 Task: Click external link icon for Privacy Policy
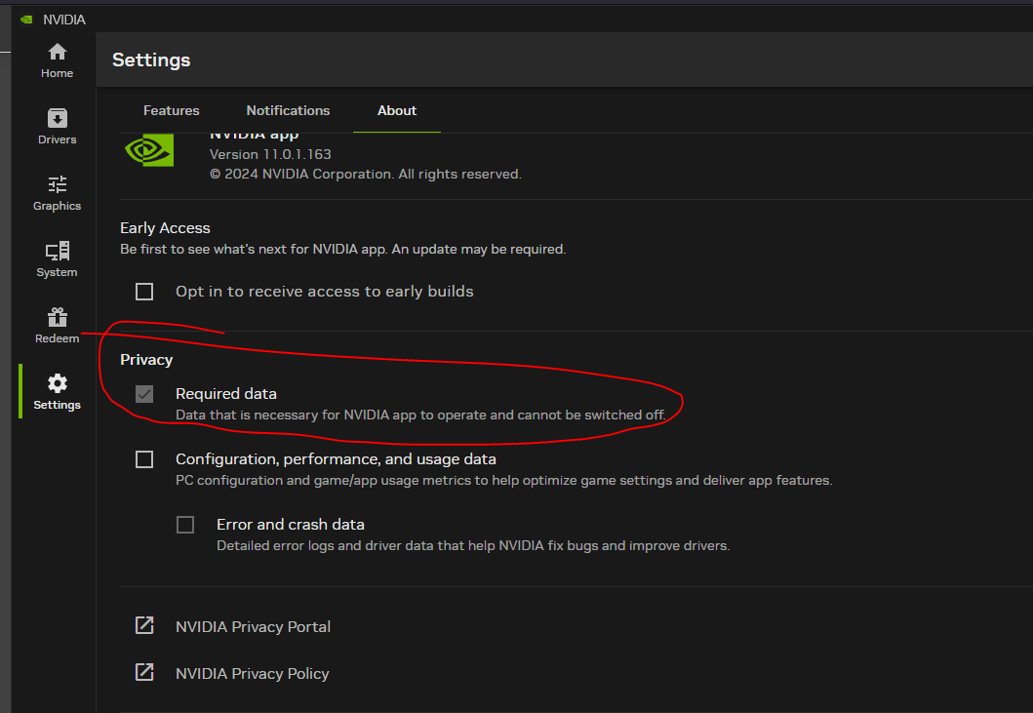point(144,672)
